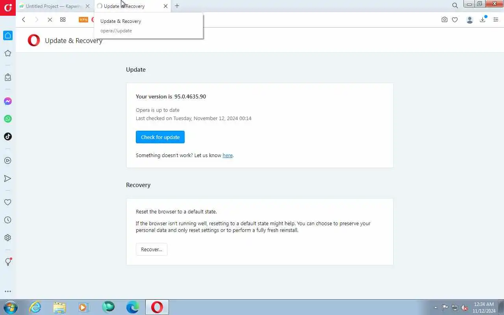
Task: Open WhatsApp in the sidebar
Action: 8,119
